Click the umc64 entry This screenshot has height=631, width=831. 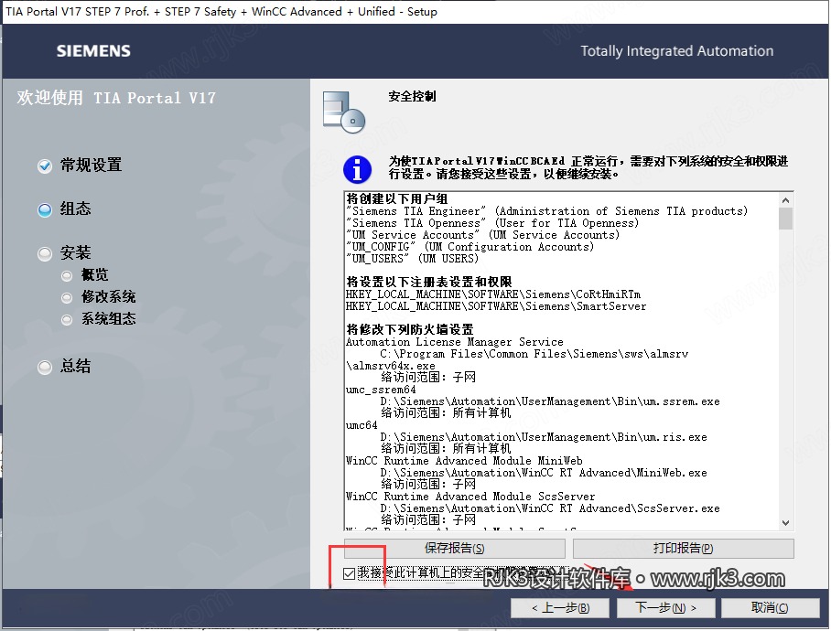pos(362,425)
